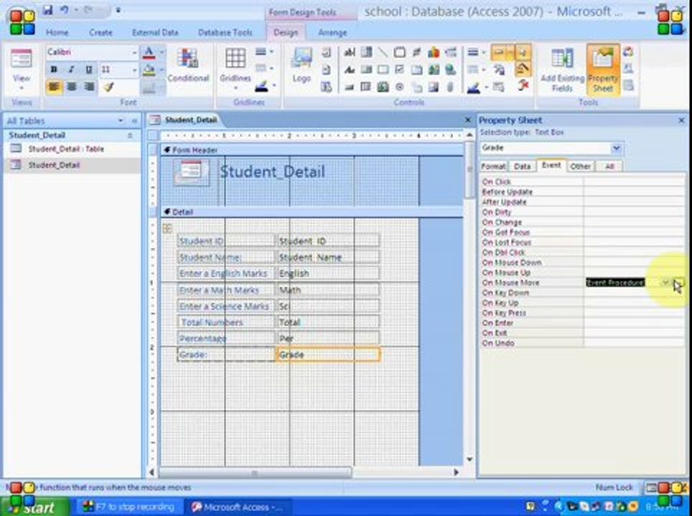Click the Undo arrow in quick access toolbar
The height and width of the screenshot is (516, 692).
pyautogui.click(x=64, y=10)
